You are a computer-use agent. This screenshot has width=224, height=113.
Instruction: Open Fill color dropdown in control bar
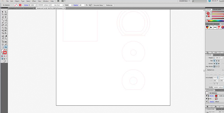tap(17, 5)
